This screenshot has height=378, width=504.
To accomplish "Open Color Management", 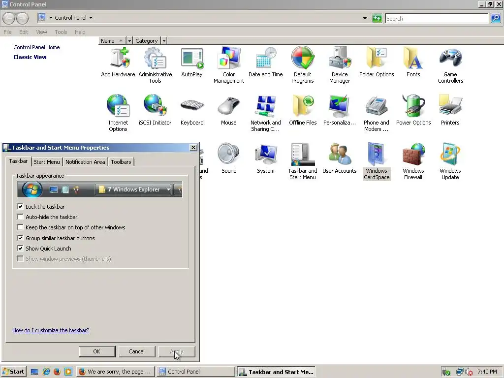I will click(229, 65).
